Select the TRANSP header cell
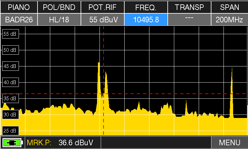The width and height of the screenshot is (248, 149). click(x=189, y=7)
